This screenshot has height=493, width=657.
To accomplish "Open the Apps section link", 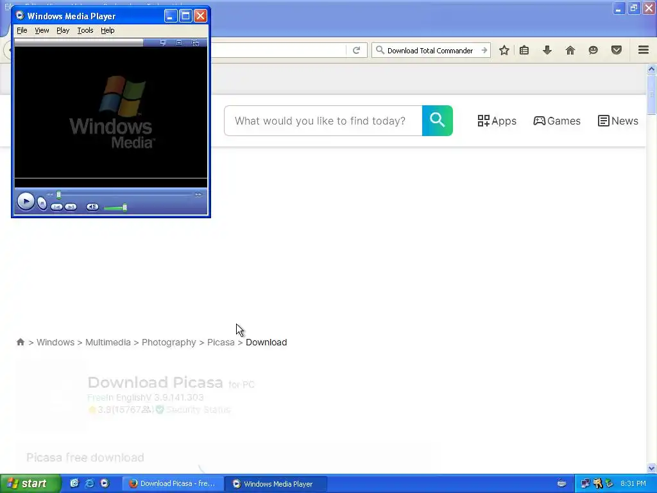I will (x=497, y=121).
